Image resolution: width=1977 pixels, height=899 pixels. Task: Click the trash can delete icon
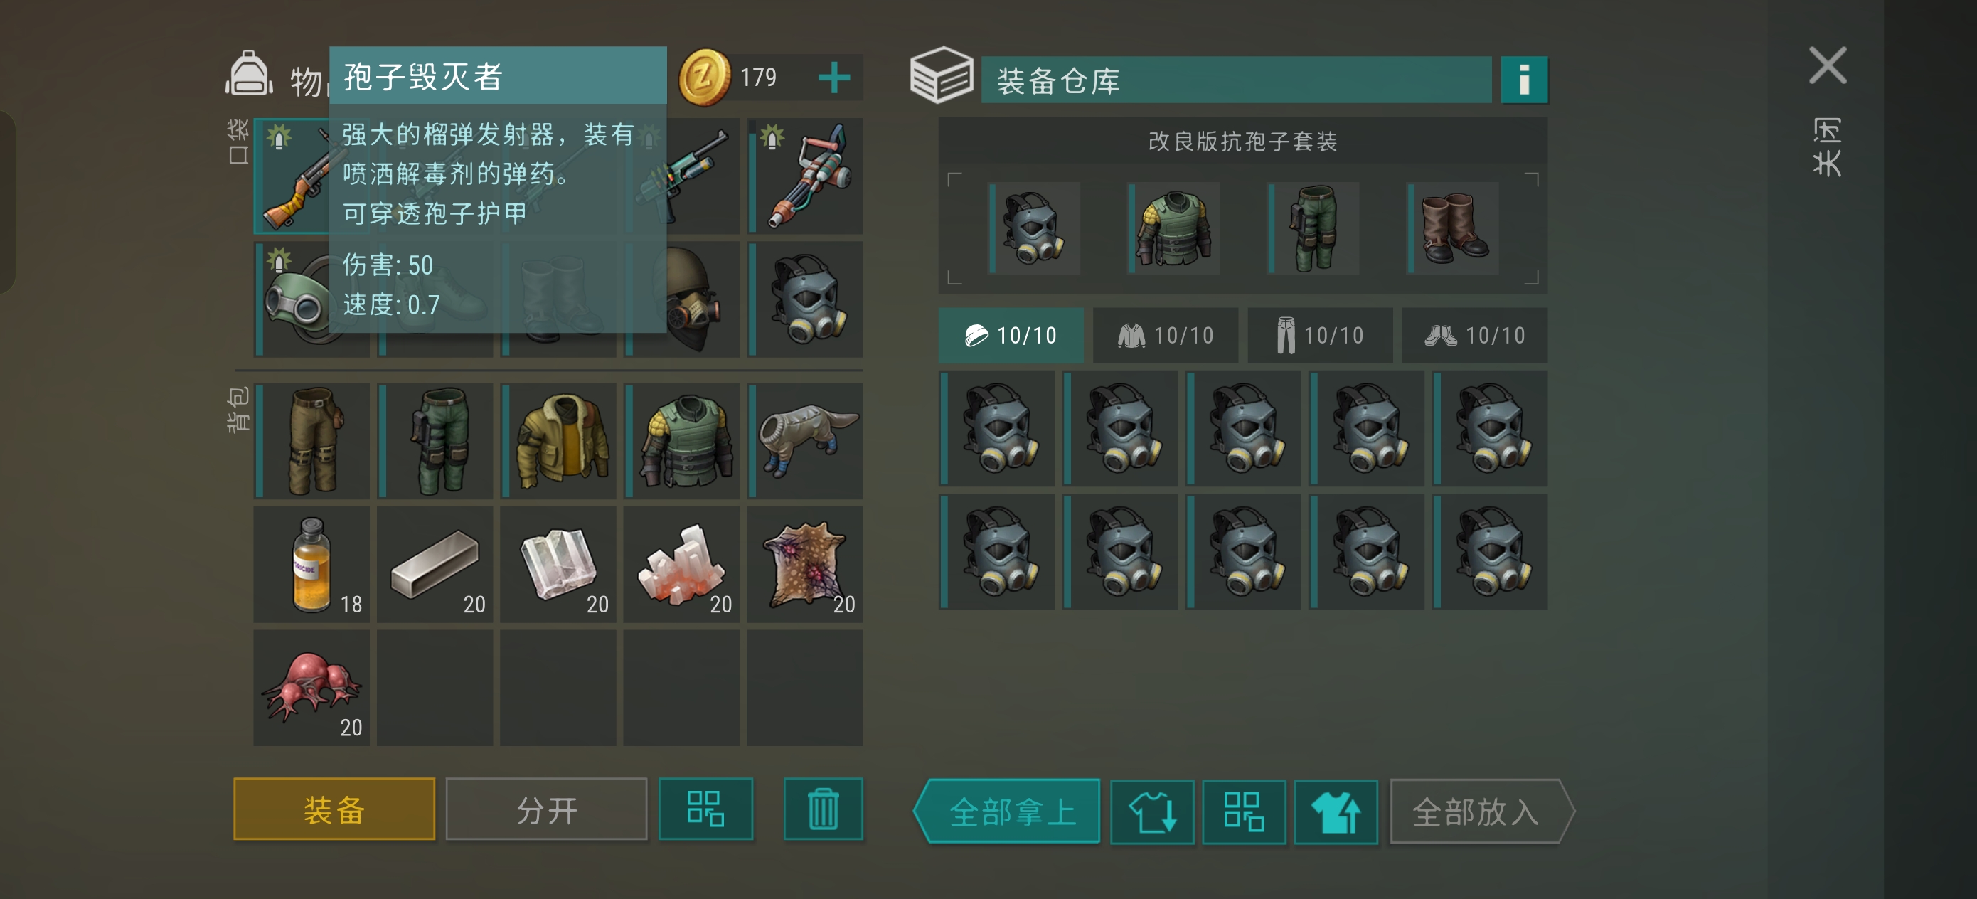coord(823,809)
